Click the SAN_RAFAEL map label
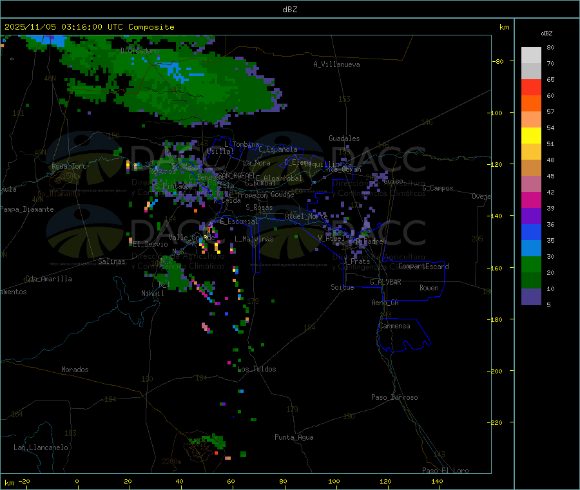The image size is (580, 490). [x=237, y=175]
